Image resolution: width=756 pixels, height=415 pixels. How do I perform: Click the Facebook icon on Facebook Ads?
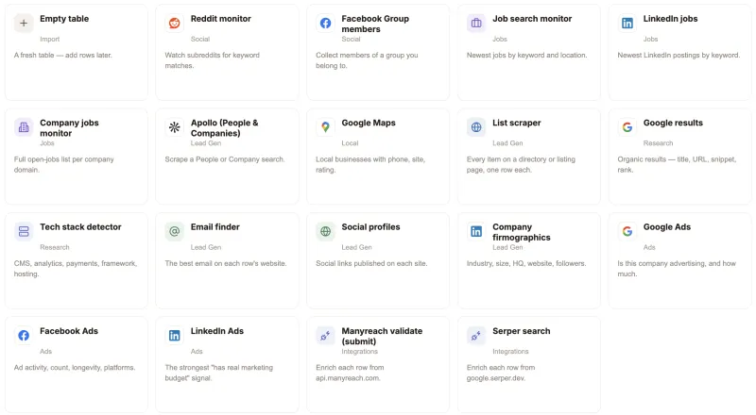[24, 335]
